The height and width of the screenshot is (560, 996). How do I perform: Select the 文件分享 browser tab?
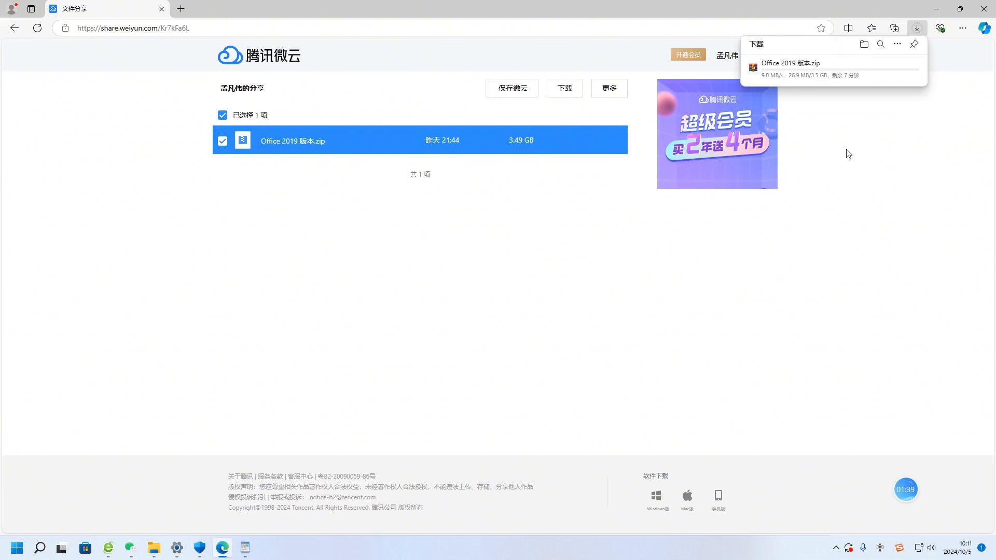107,9
